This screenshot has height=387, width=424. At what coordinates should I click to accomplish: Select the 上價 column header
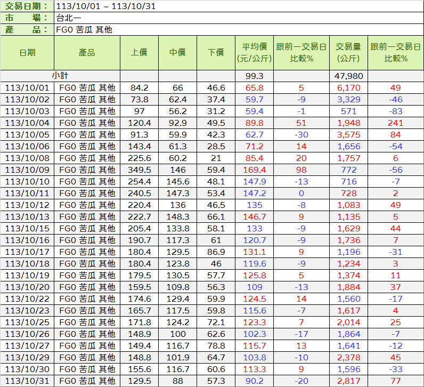139,52
